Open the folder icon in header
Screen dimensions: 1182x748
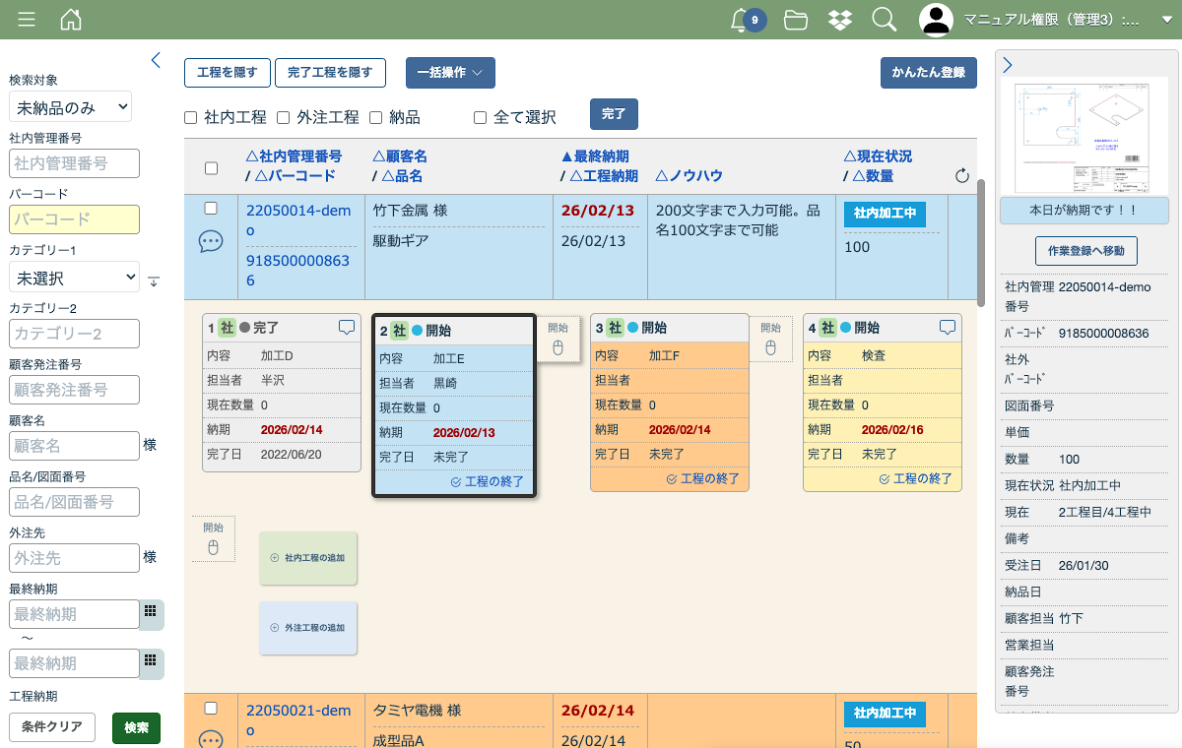[796, 20]
